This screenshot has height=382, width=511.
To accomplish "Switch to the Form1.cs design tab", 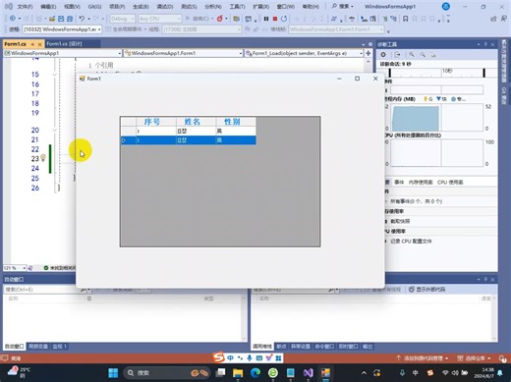I will (64, 43).
